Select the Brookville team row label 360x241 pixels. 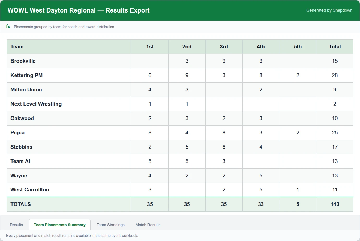(69, 61)
